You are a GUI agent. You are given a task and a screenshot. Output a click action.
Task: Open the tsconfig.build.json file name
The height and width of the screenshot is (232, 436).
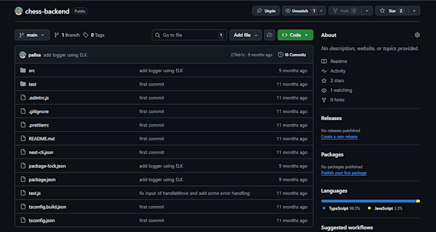[x=47, y=207]
